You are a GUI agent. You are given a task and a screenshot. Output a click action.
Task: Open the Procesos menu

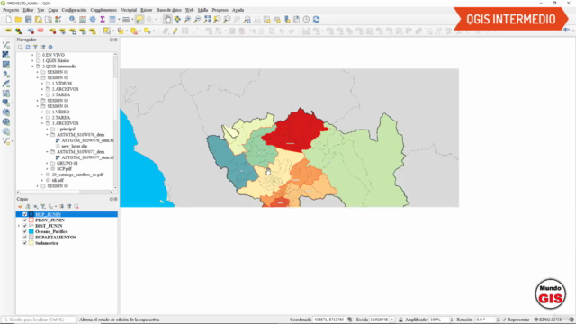click(220, 10)
